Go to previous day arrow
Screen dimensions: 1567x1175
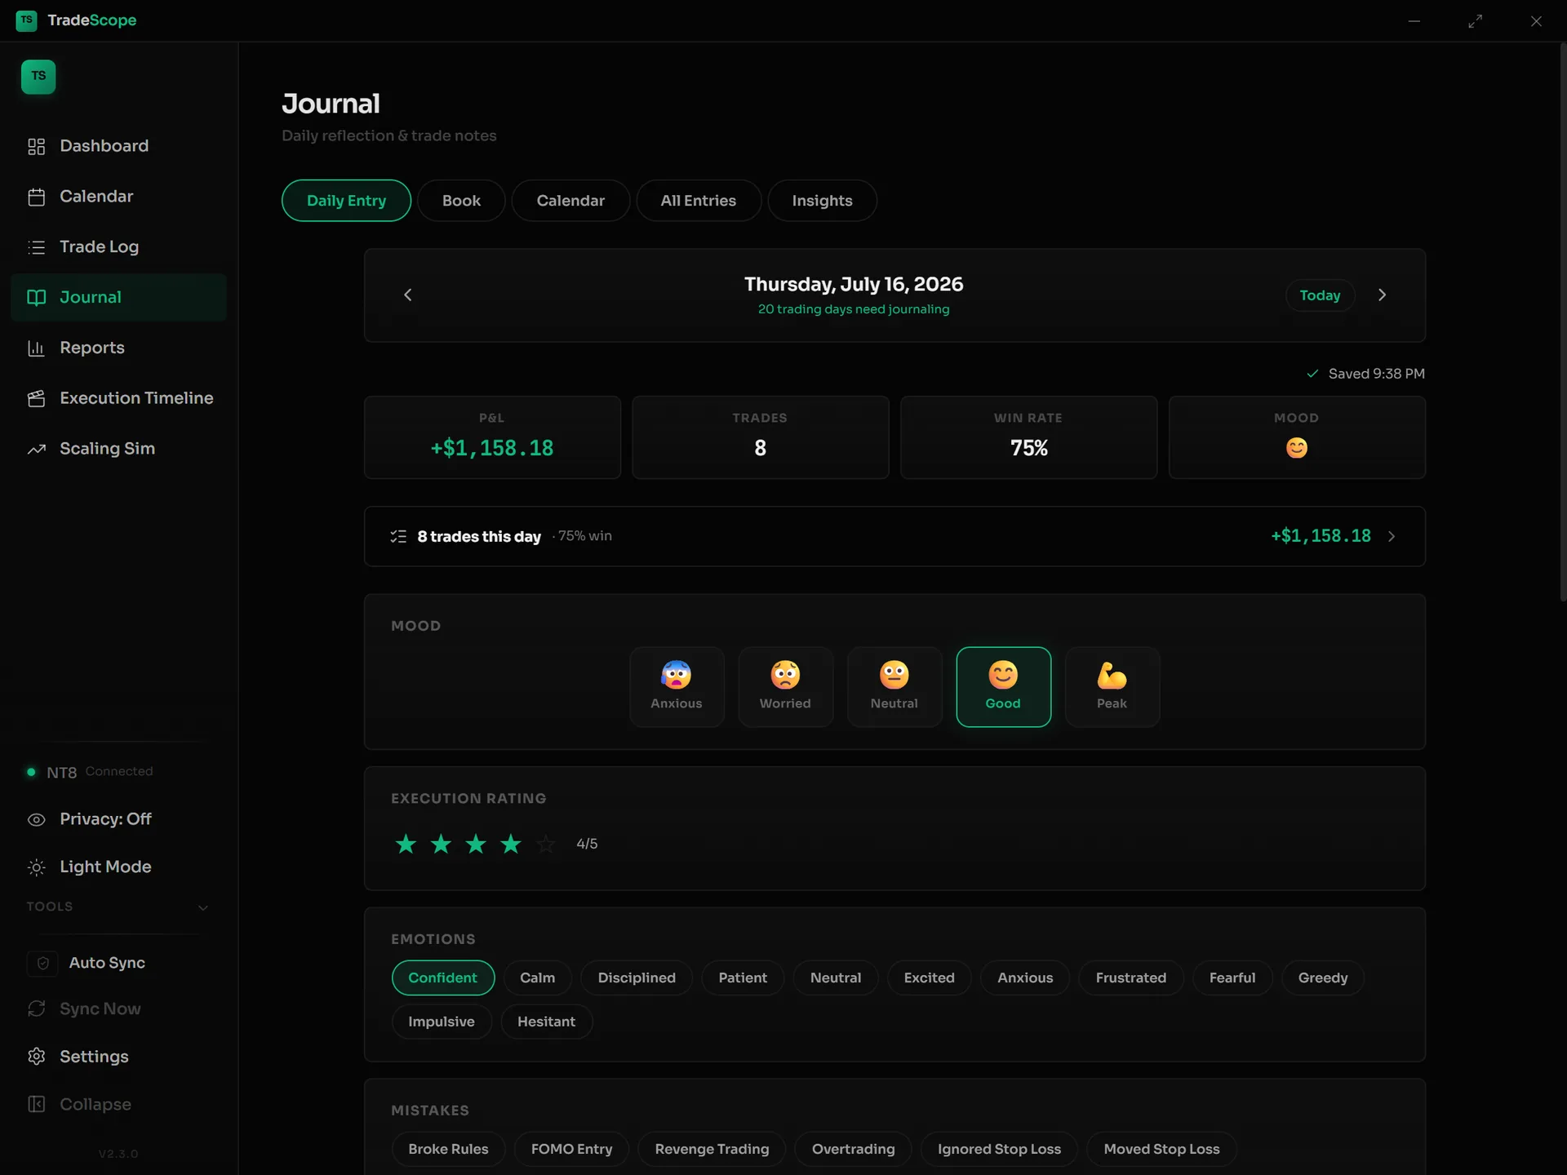pos(408,295)
